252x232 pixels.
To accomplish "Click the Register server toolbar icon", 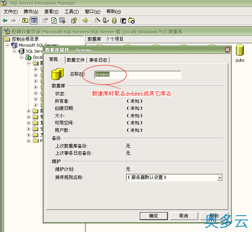I will (106, 21).
